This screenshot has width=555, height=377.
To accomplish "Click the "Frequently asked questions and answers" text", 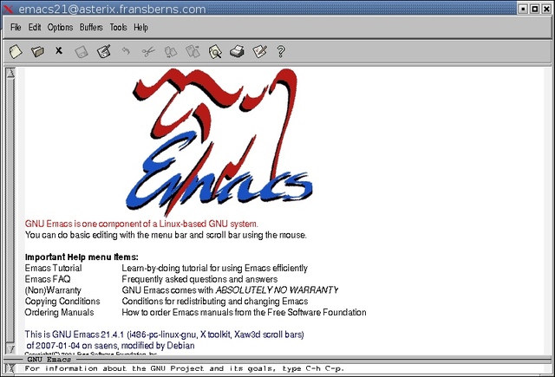I will tap(199, 279).
